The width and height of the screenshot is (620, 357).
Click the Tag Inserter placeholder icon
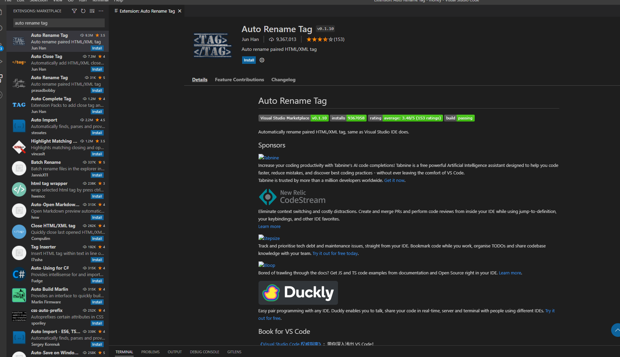[19, 253]
